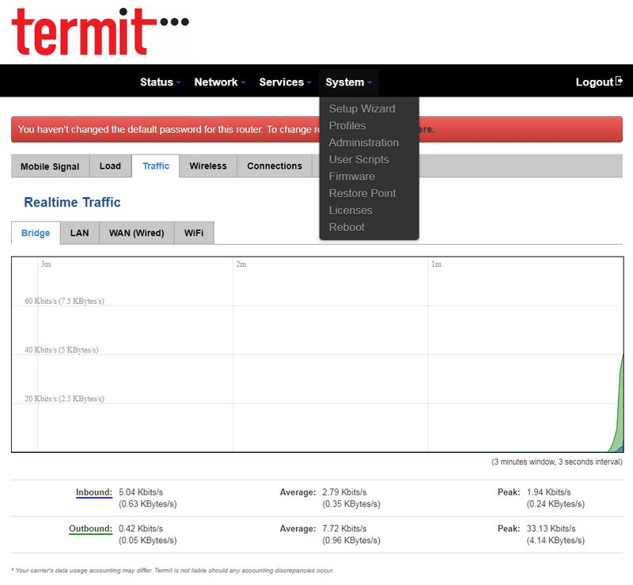Screen dimensions: 633x585
Task: Click Licenses in System menu
Action: (350, 210)
